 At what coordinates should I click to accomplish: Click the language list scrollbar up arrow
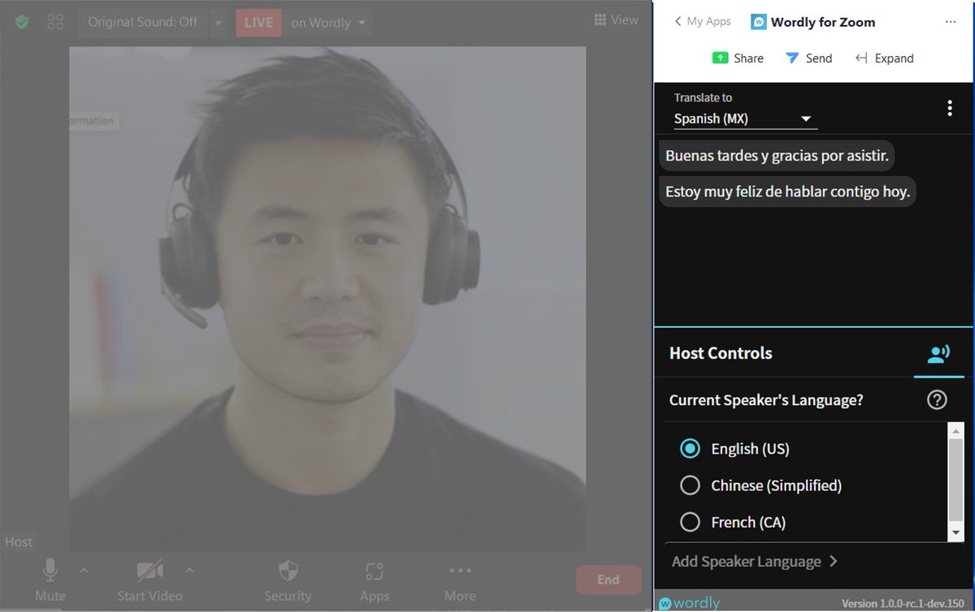click(955, 429)
